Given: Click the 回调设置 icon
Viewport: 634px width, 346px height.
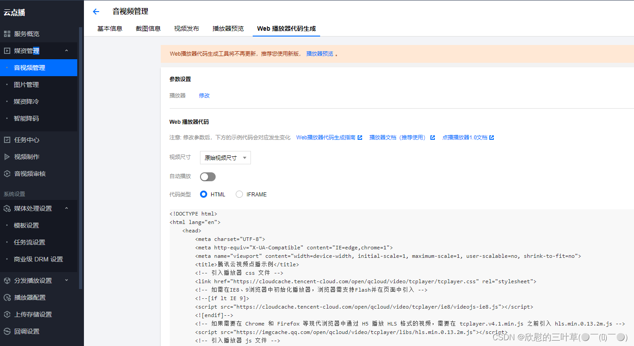Looking at the screenshot, I should tap(7, 331).
